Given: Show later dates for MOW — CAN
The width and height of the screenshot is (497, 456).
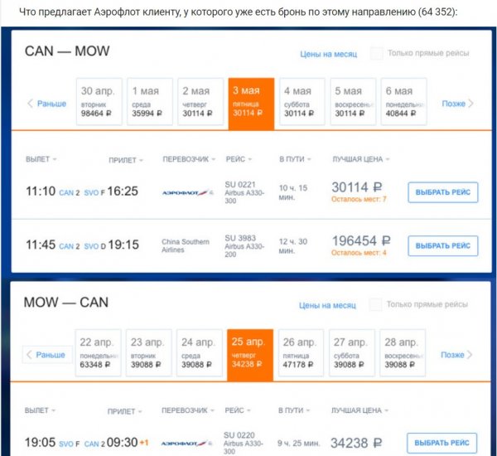Looking at the screenshot, I should (456, 355).
